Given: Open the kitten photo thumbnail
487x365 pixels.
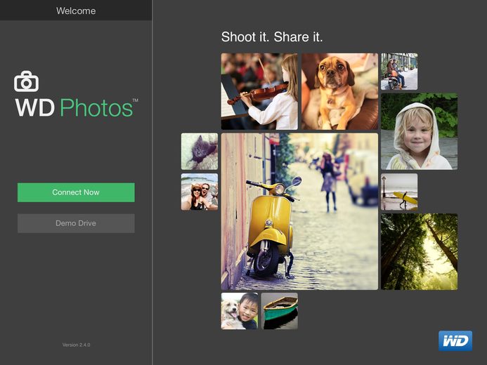Looking at the screenshot, I should coord(200,152).
